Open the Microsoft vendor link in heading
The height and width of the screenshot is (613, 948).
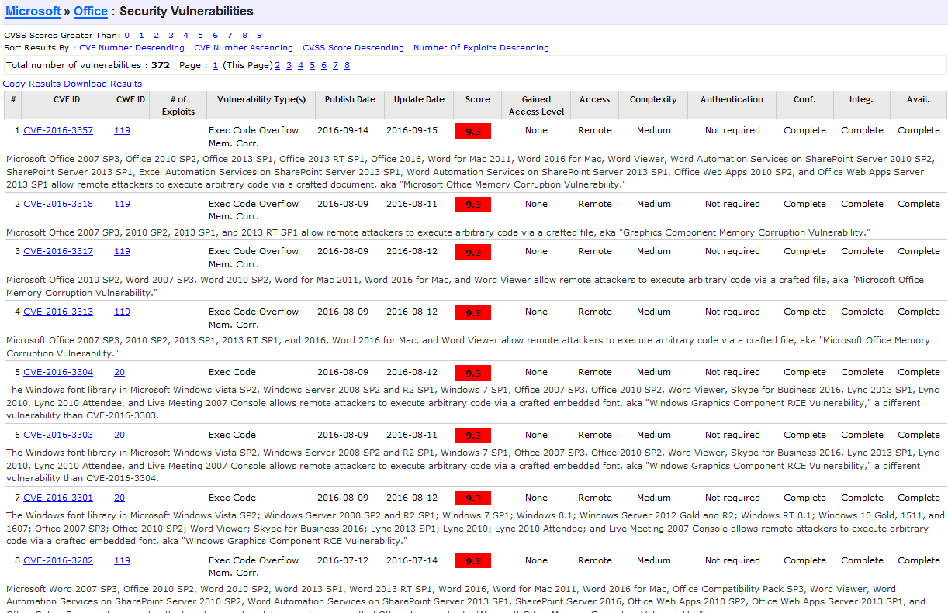(33, 12)
